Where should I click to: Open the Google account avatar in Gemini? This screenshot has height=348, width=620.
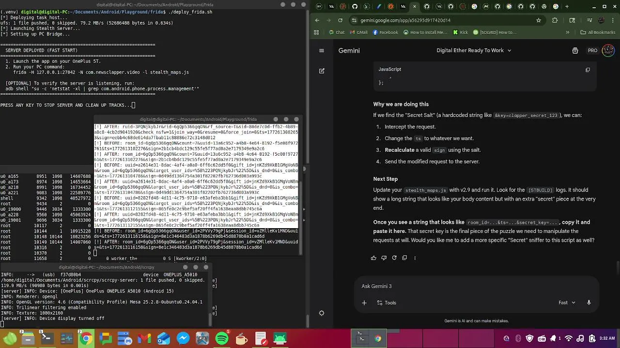[x=608, y=50]
